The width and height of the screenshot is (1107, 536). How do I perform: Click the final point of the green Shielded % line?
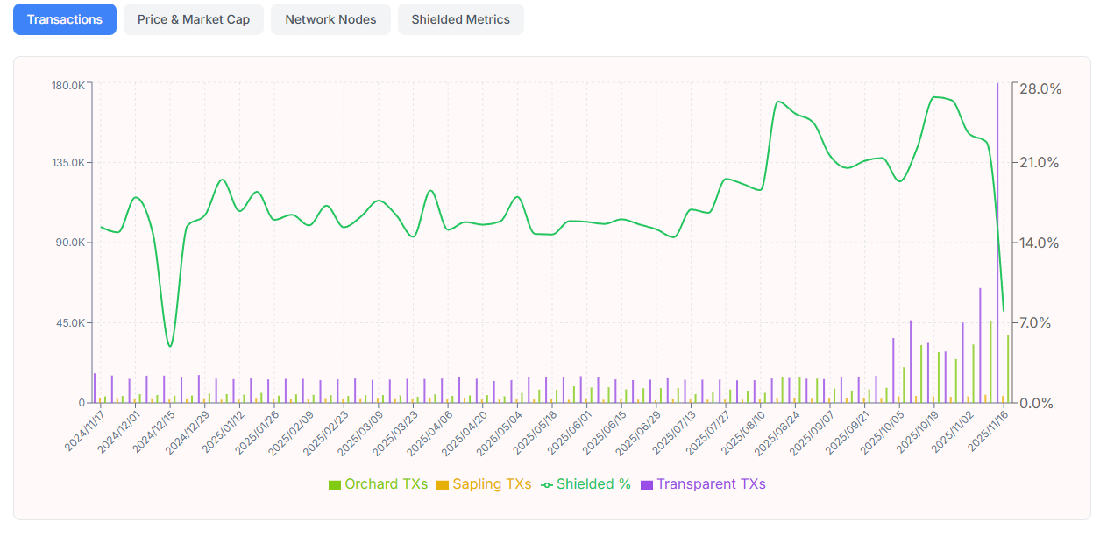[x=1004, y=310]
